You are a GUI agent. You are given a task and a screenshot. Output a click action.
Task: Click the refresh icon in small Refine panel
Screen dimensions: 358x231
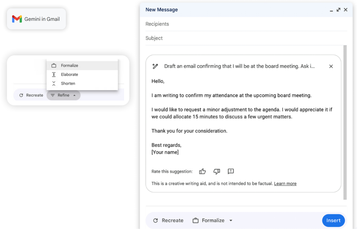coord(21,95)
